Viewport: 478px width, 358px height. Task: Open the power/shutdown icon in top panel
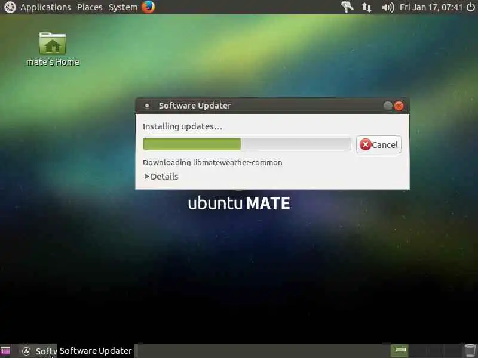point(471,7)
